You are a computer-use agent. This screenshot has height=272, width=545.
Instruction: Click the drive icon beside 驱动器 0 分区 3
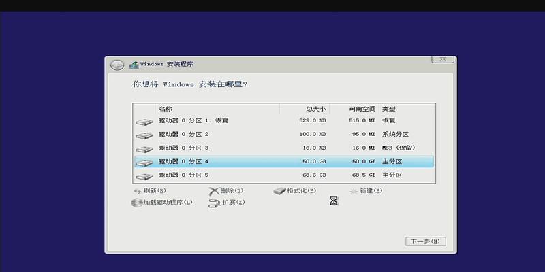pos(144,149)
